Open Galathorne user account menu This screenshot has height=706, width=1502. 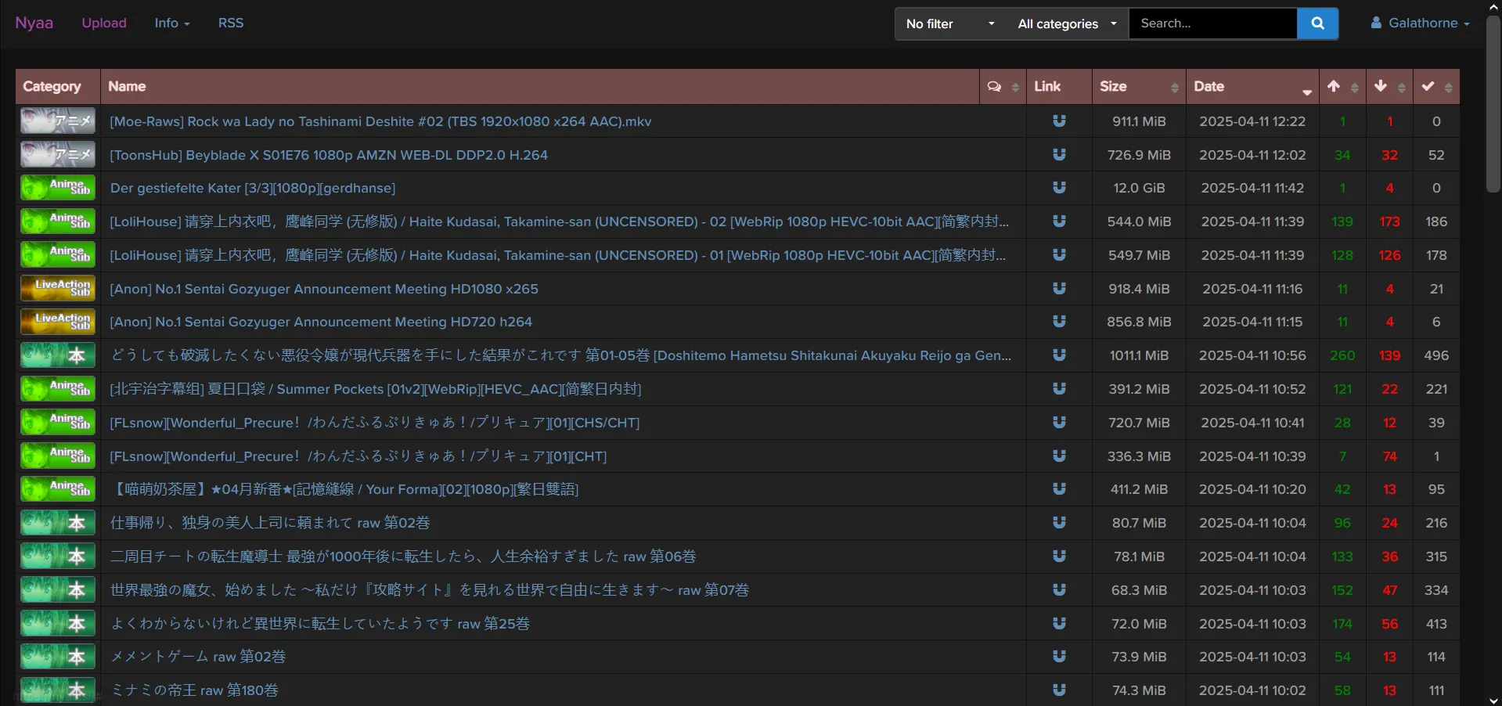[1420, 23]
